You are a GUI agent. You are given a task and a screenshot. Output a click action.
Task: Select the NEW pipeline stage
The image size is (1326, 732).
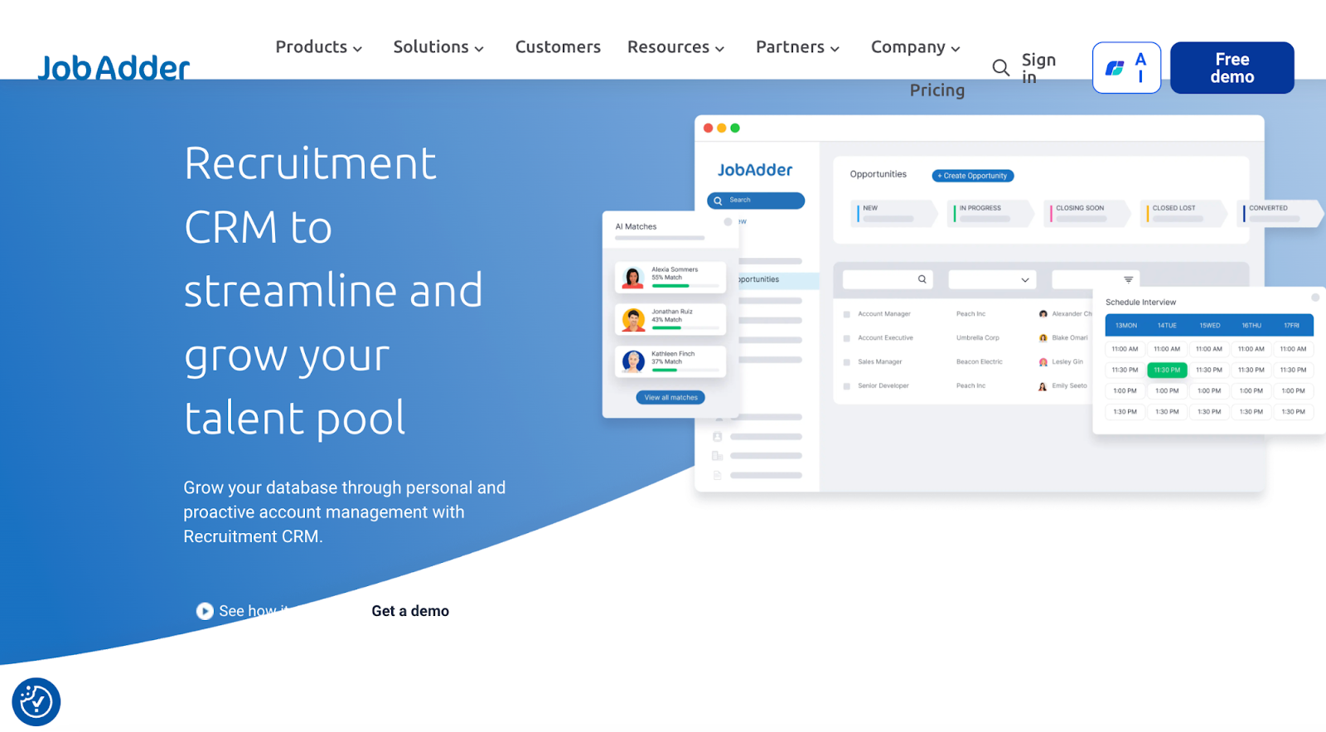point(894,213)
